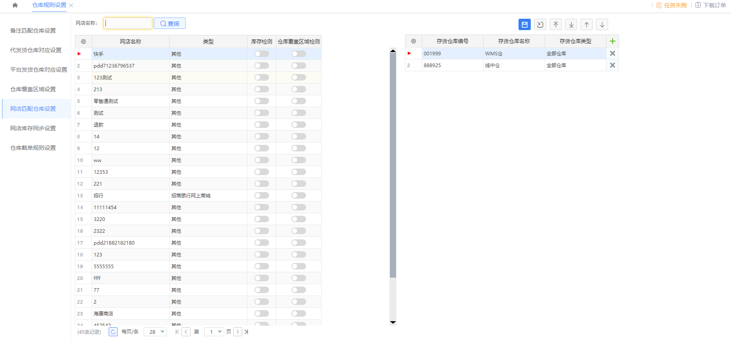Open warehouse table column settings gear
731x346 pixels.
[414, 41]
